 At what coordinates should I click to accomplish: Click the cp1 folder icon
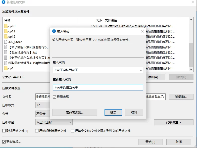[6, 68]
